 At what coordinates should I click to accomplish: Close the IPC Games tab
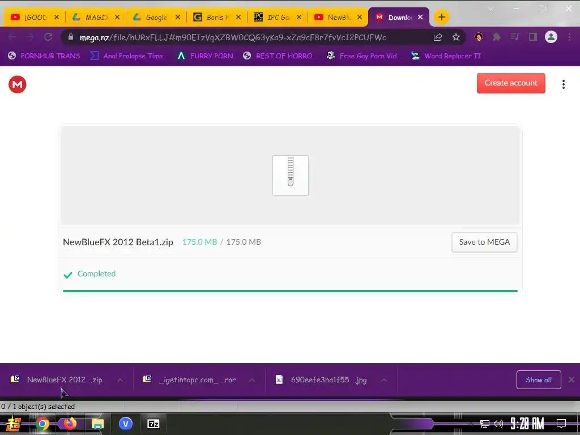click(x=299, y=17)
